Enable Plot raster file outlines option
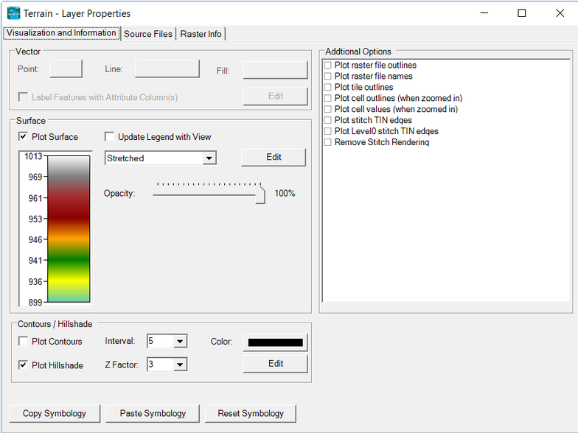This screenshot has height=433, width=578. coord(328,66)
